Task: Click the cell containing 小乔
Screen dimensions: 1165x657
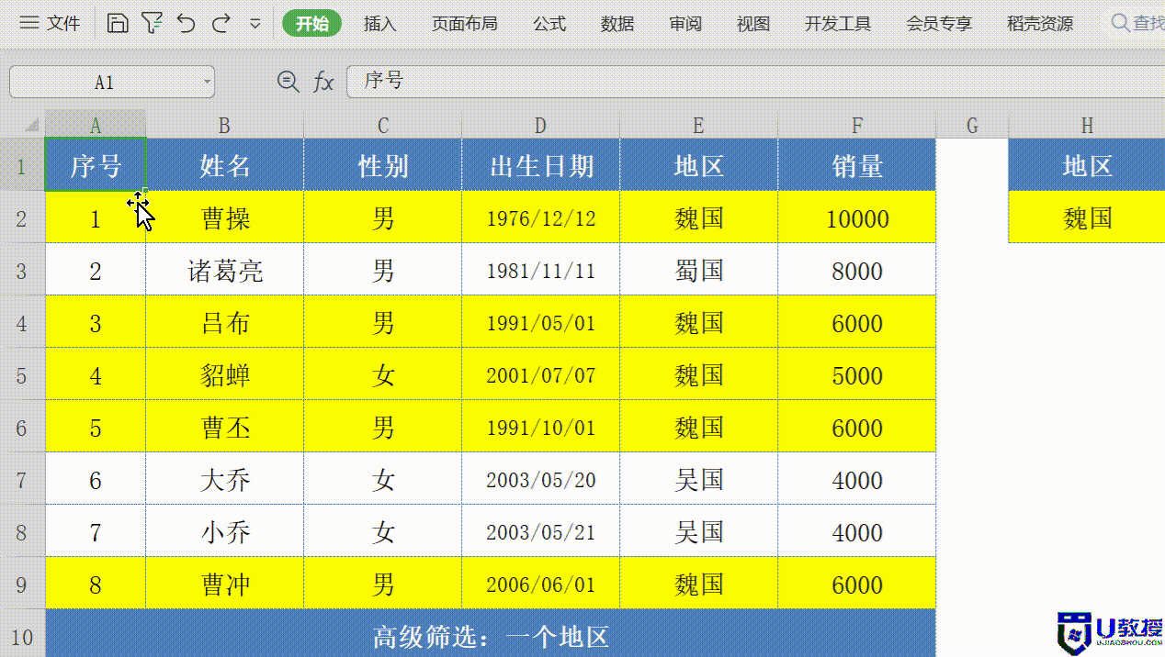Action: pos(225,531)
